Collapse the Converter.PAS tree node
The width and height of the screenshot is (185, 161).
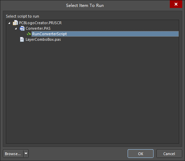[16, 29]
